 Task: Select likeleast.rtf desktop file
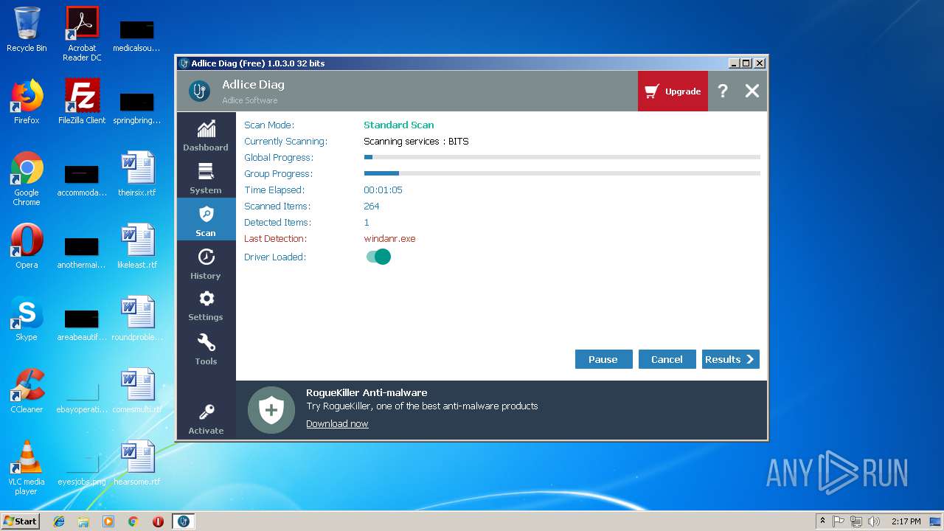point(137,246)
